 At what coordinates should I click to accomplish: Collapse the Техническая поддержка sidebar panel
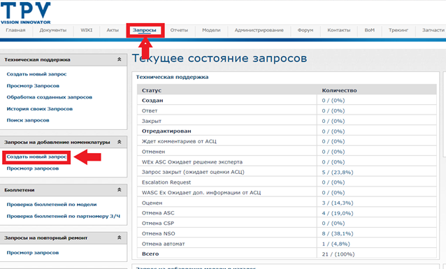(x=119, y=59)
